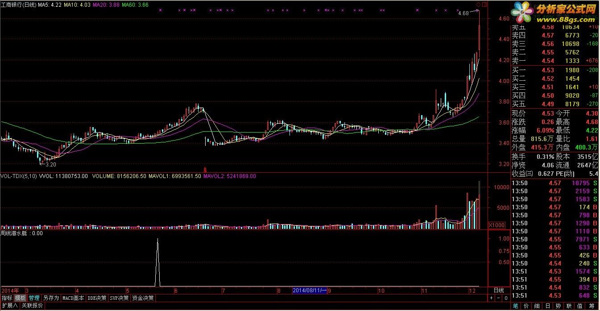
Task: Click the MAVOL2: 5241869.00 label
Action: 230,176
